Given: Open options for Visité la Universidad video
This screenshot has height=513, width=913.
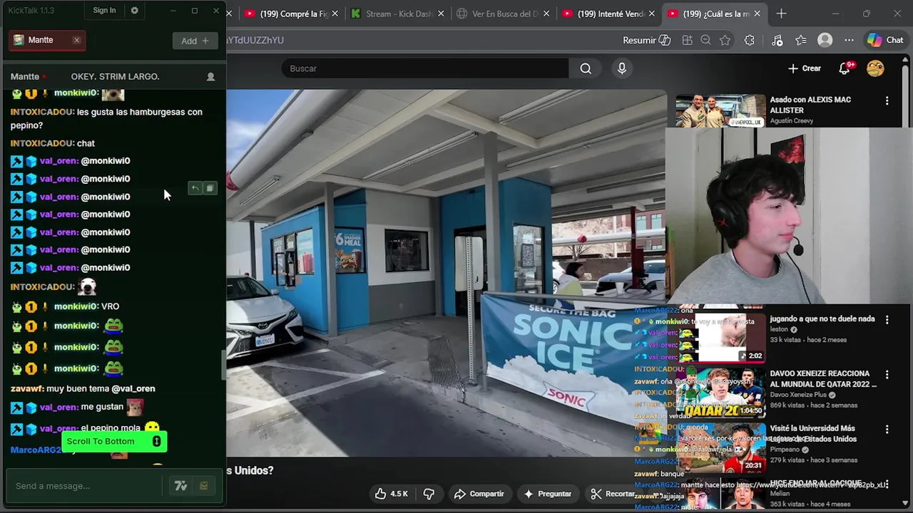Looking at the screenshot, I should click(x=887, y=430).
